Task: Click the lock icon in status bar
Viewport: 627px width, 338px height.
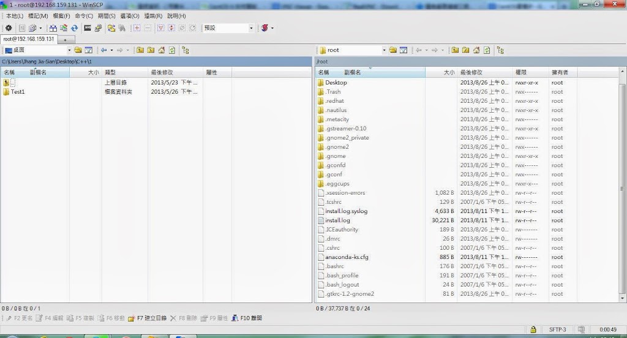Action: (x=533, y=329)
